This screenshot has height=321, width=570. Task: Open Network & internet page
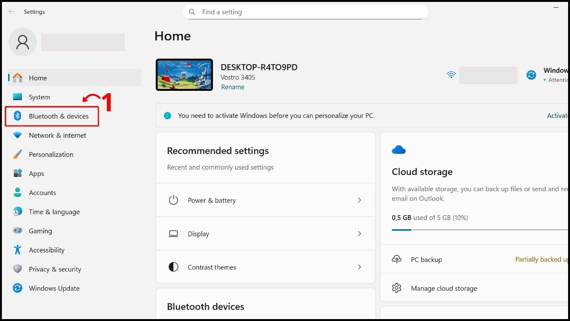pyautogui.click(x=75, y=135)
